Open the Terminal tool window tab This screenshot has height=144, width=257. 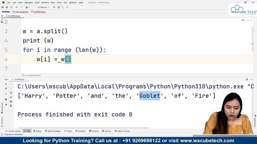(94, 131)
